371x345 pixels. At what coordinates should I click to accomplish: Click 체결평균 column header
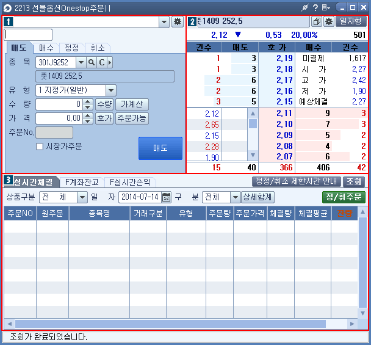[313, 213]
